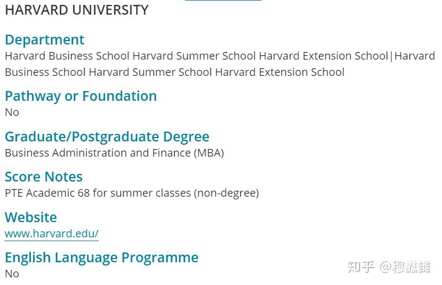Viewport: 442px width, 285px height.
Task: Click first "Harvard Business School" in Department line
Action: (x=67, y=56)
